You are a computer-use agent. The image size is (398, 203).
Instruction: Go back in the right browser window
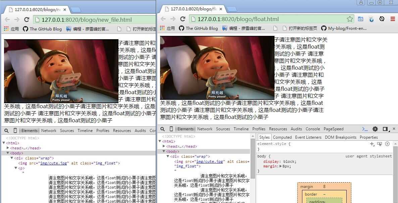point(163,19)
